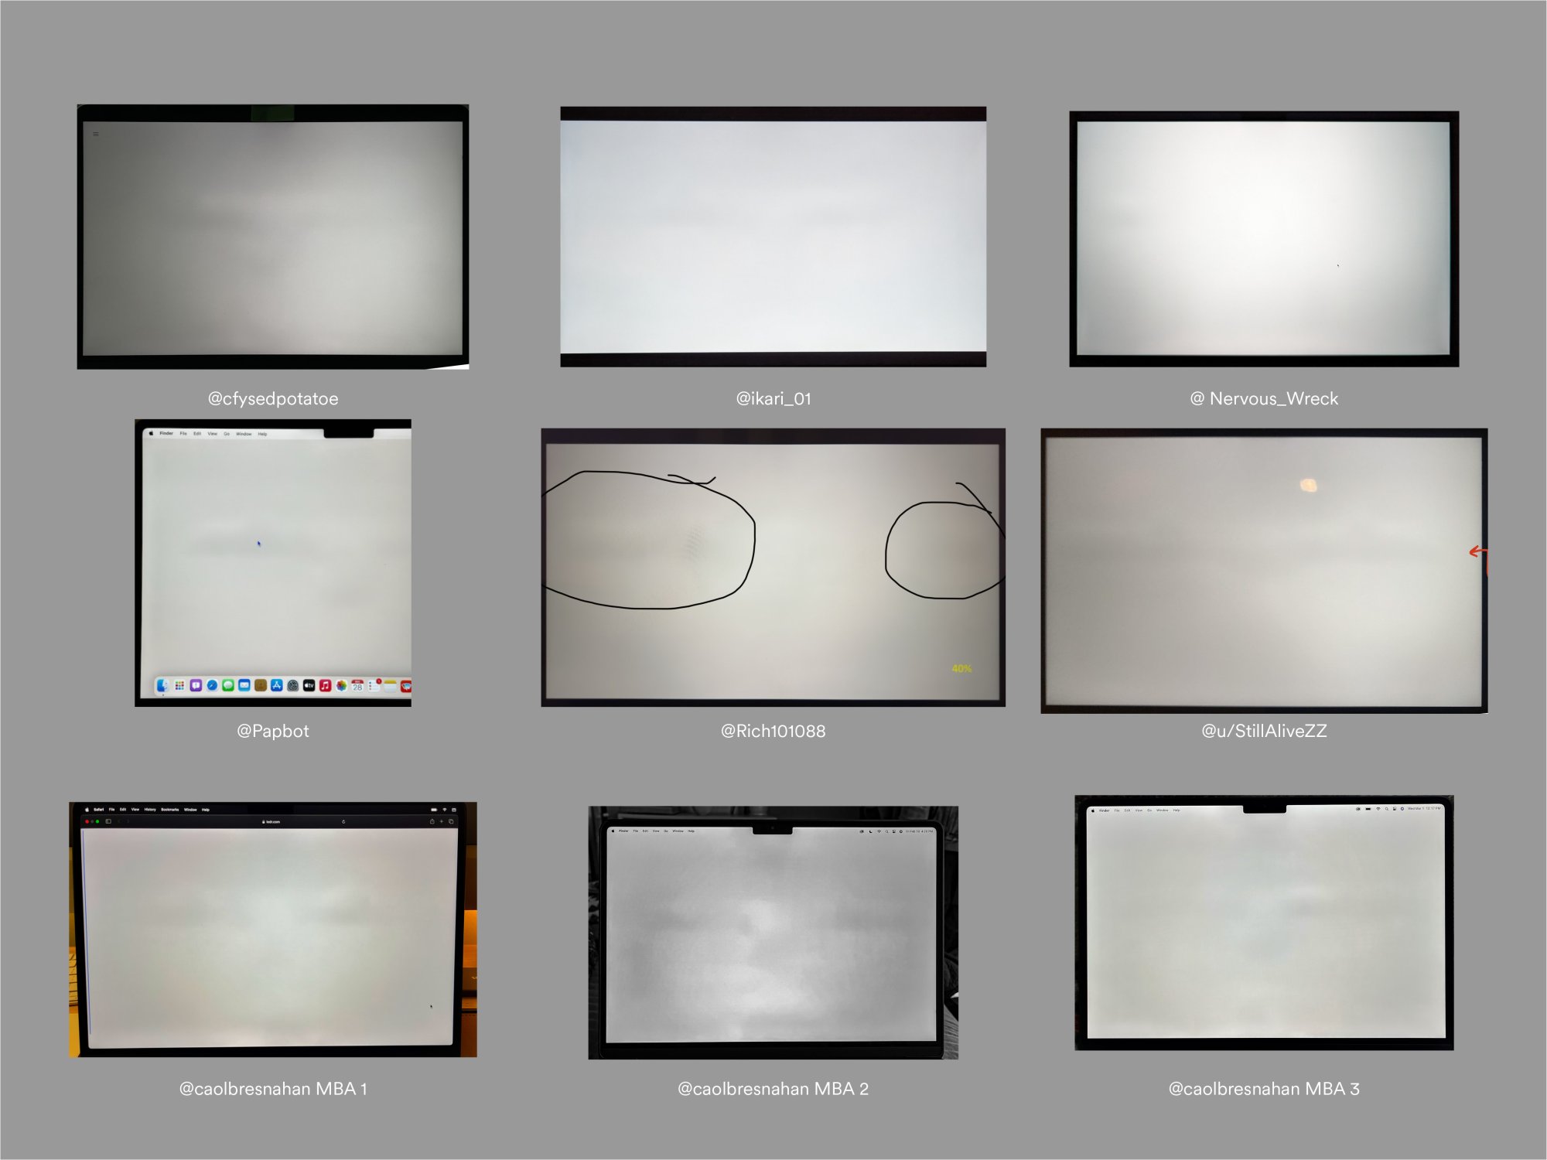This screenshot has height=1160, width=1547.
Task: Click Safari address bar in MBA 1 screen
Action: tap(271, 822)
